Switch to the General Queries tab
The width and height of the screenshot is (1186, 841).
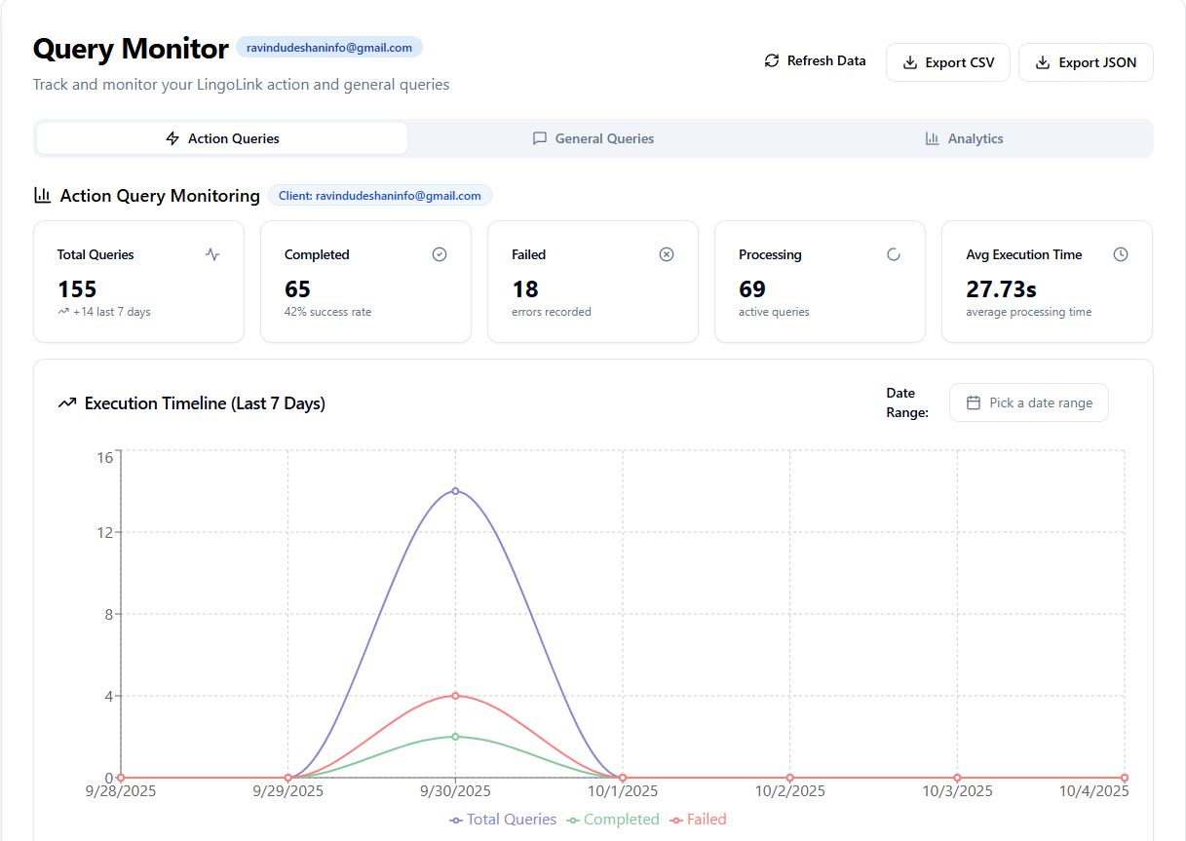click(593, 138)
